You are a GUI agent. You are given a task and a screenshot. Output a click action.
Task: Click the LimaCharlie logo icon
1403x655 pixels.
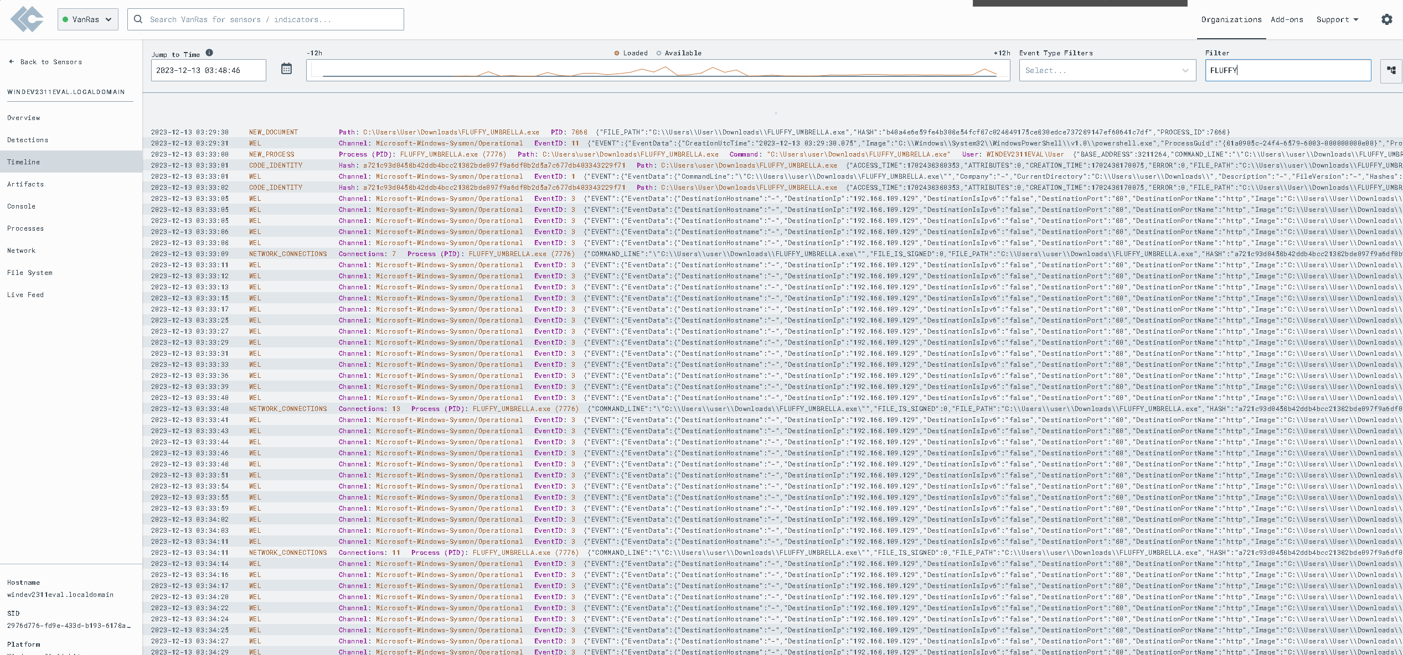click(26, 19)
